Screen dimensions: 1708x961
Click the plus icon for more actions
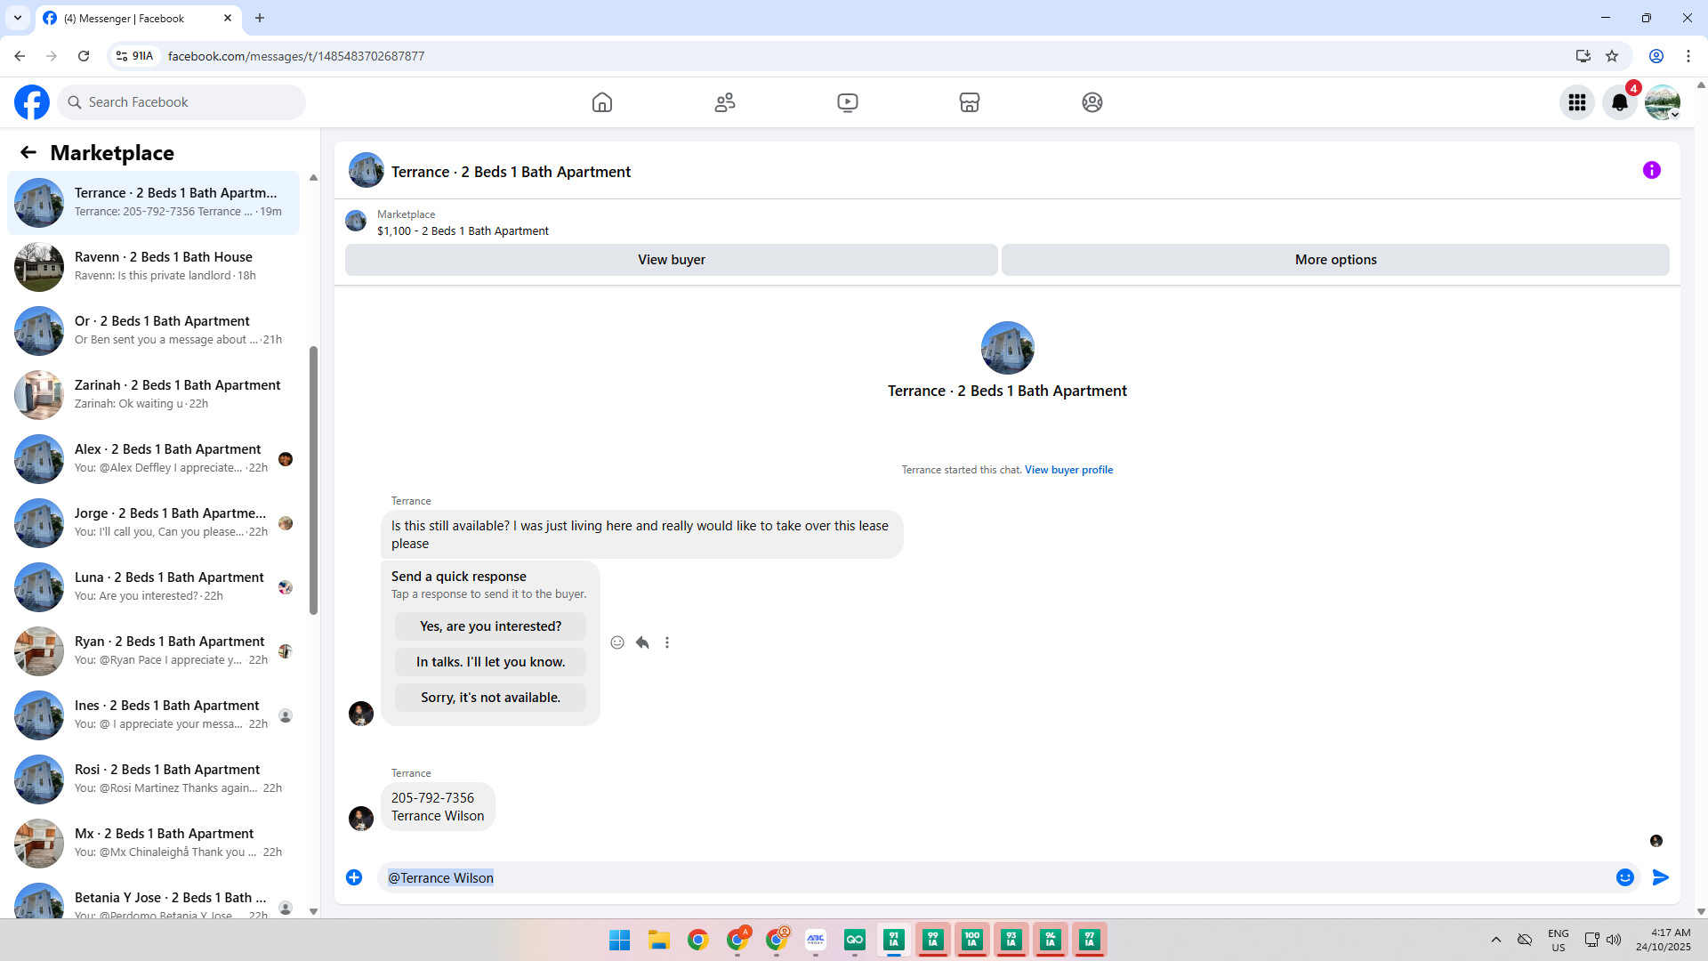point(354,877)
